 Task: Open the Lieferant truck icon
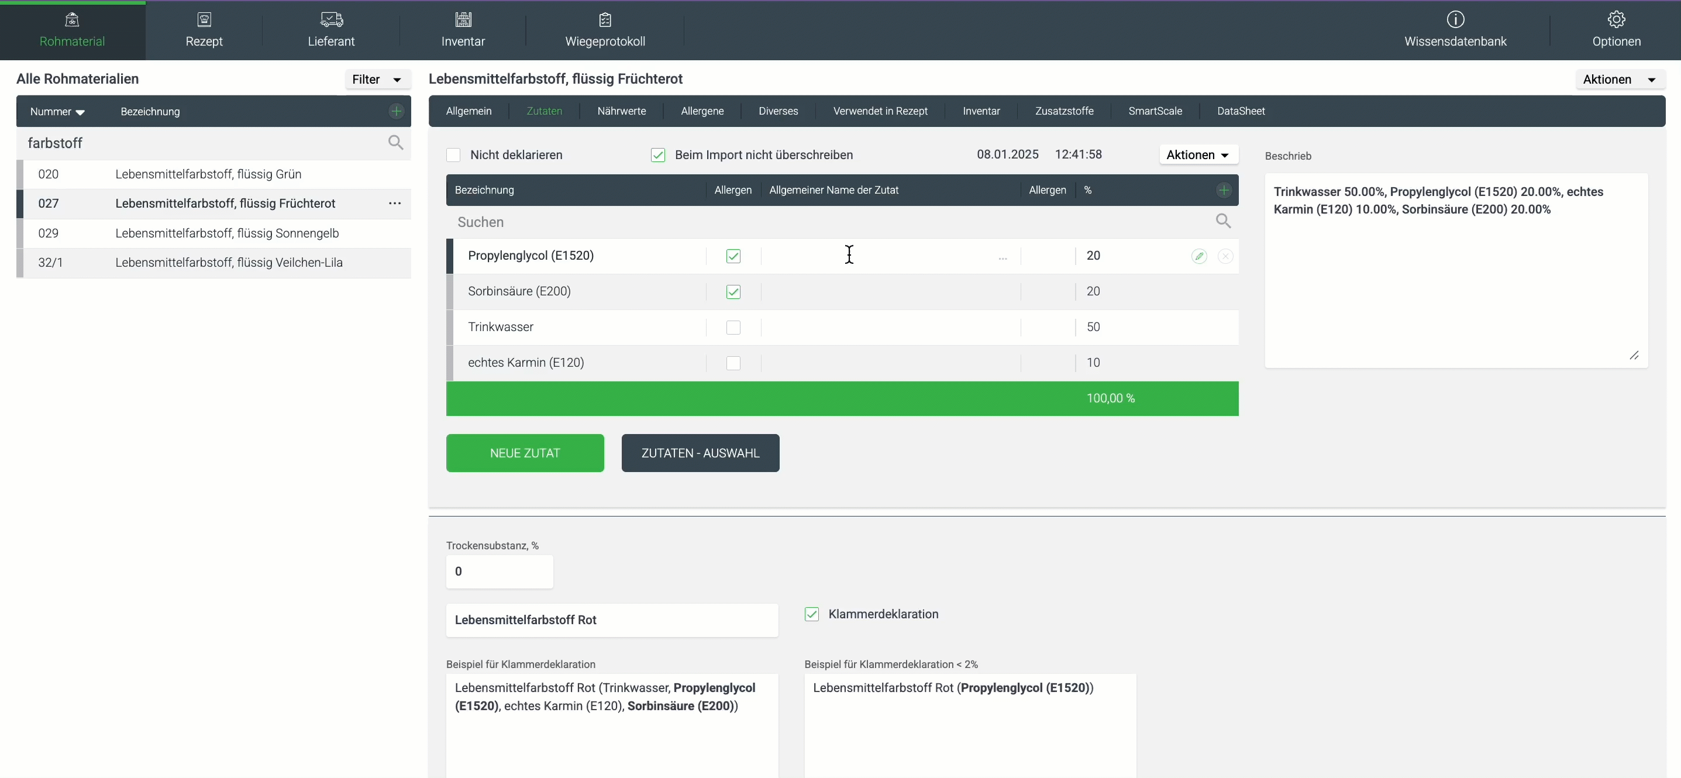332,19
